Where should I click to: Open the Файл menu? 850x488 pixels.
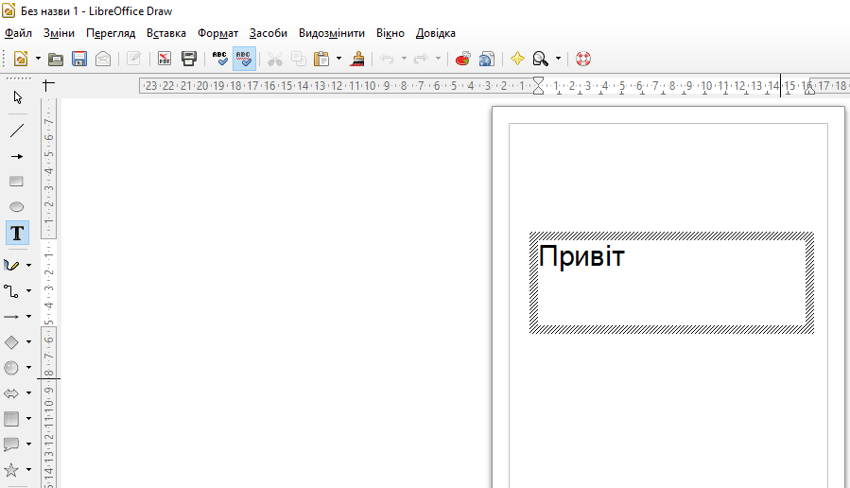click(x=18, y=33)
